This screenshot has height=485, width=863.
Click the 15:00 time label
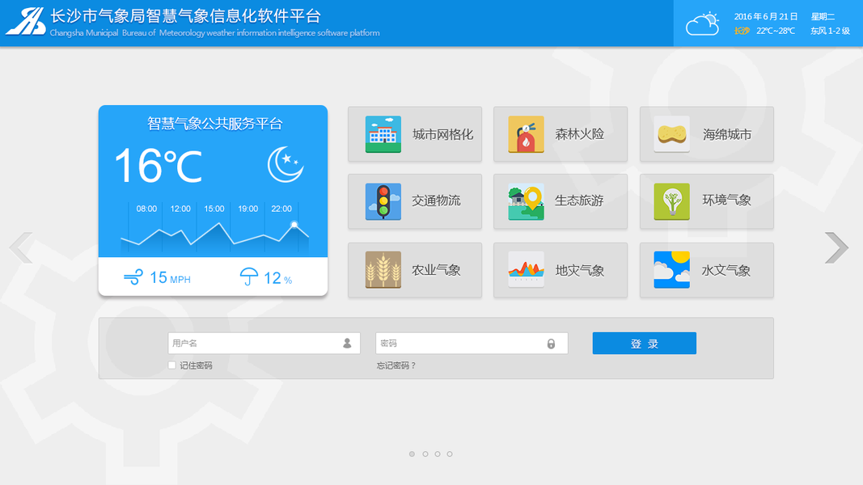[x=214, y=209]
